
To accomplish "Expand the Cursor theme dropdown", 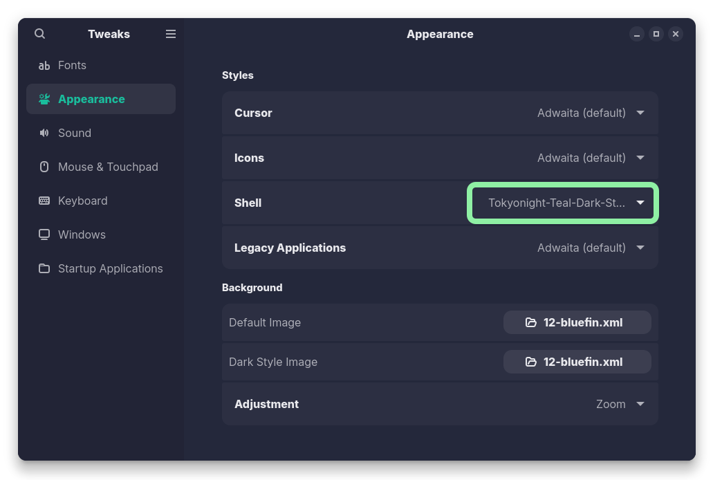I will click(591, 113).
